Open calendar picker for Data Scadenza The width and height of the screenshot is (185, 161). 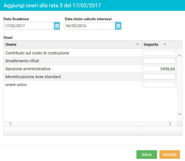[57, 26]
